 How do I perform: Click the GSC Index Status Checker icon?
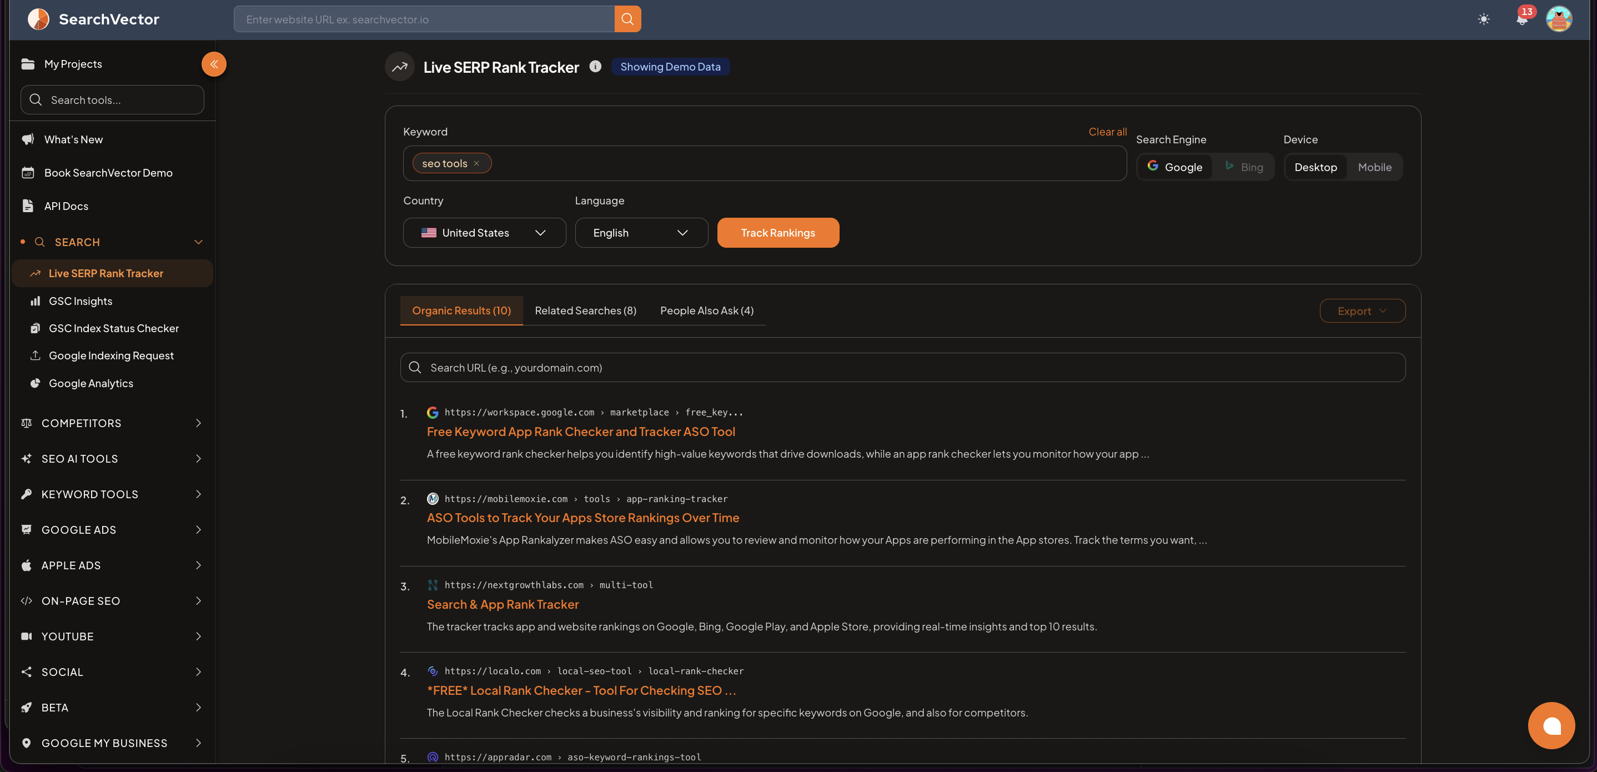[36, 328]
